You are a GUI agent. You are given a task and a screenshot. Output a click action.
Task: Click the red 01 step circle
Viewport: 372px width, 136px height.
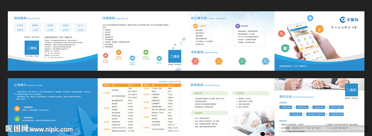(x=106, y=56)
